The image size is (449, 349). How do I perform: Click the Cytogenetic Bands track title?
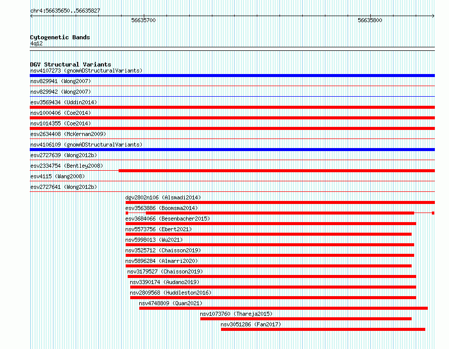point(60,37)
